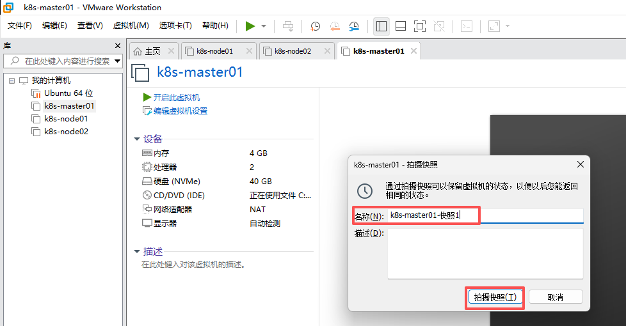The height and width of the screenshot is (326, 626).
Task: Open the power options dropdown arrow beside play
Action: [x=264, y=26]
